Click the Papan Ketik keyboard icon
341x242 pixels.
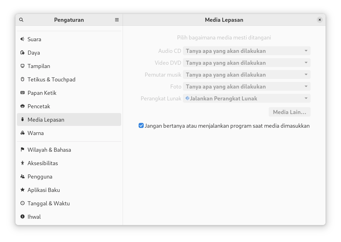click(23, 93)
